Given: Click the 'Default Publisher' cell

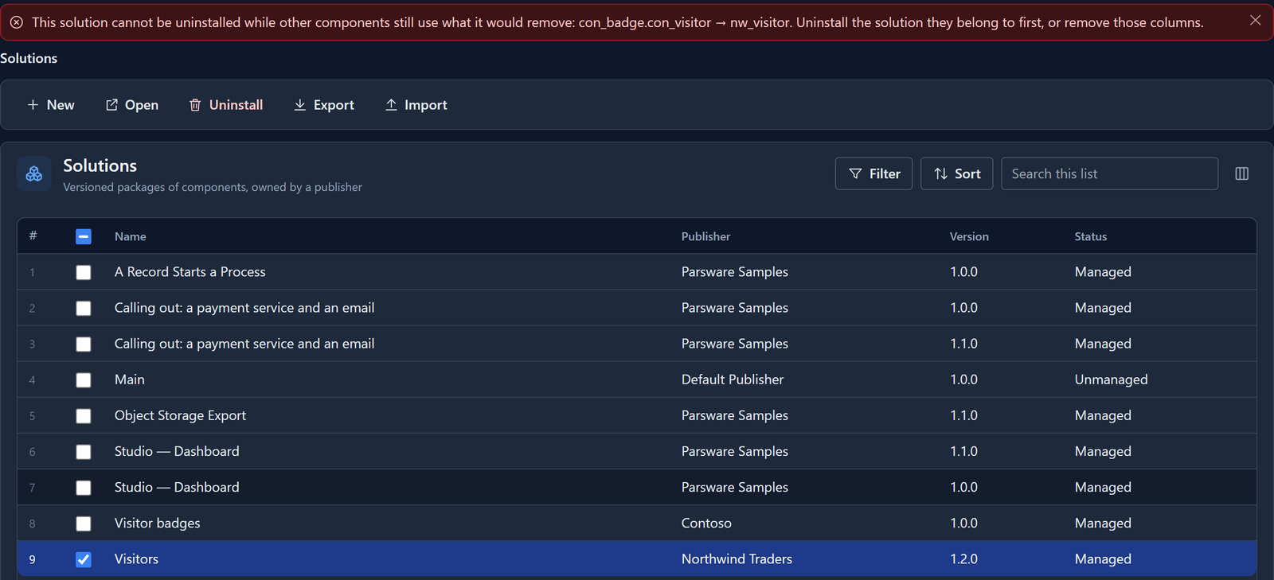Looking at the screenshot, I should [x=733, y=380].
